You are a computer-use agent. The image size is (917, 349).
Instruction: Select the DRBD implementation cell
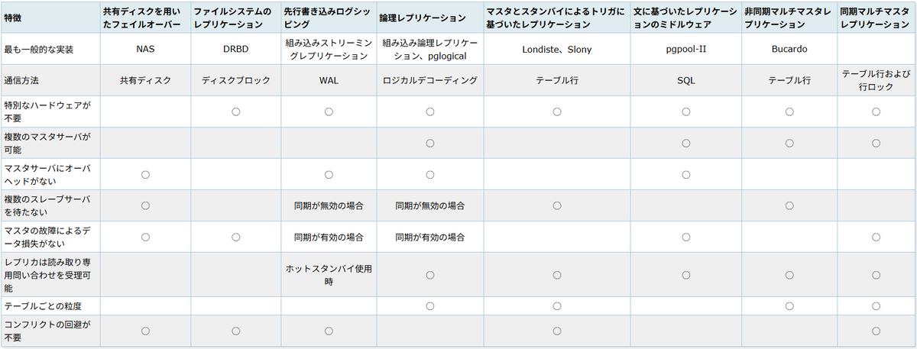236,50
